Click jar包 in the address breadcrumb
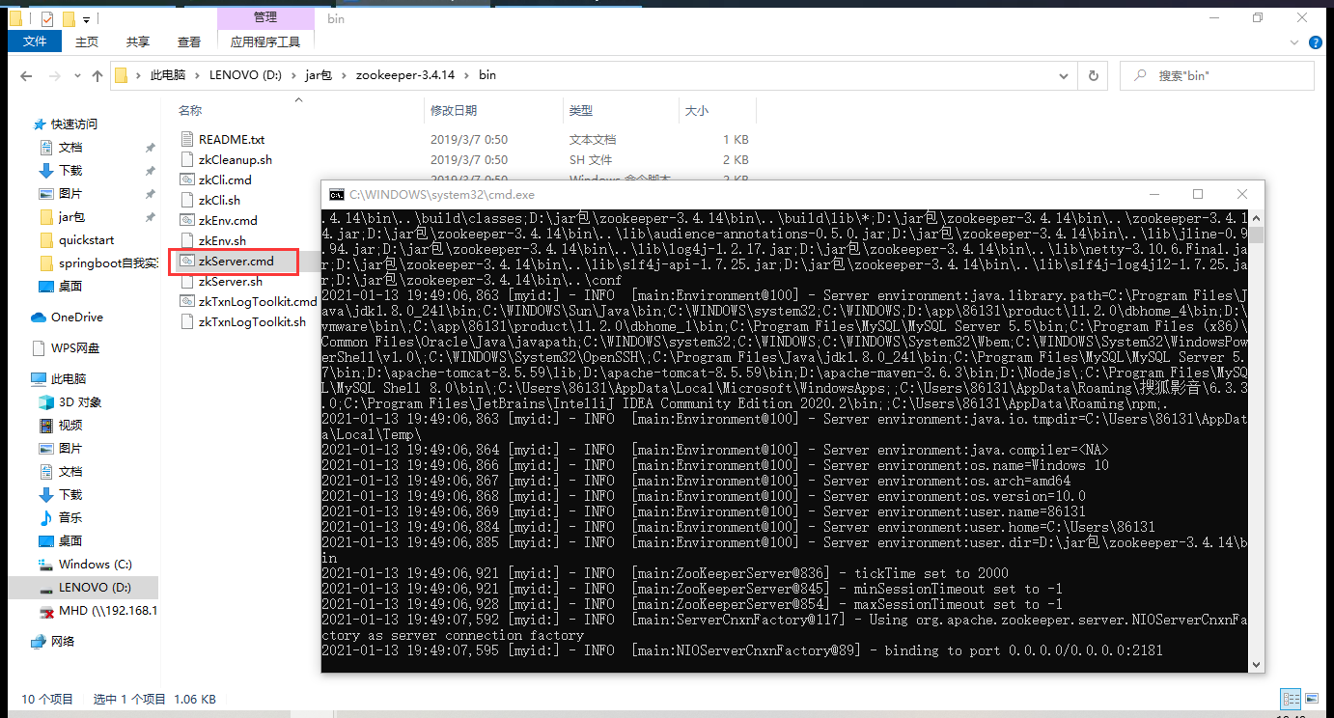This screenshot has height=718, width=1334. (x=320, y=75)
